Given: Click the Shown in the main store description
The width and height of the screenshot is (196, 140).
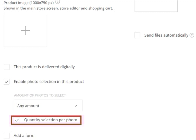Looking at the screenshot, I should point(58,8).
